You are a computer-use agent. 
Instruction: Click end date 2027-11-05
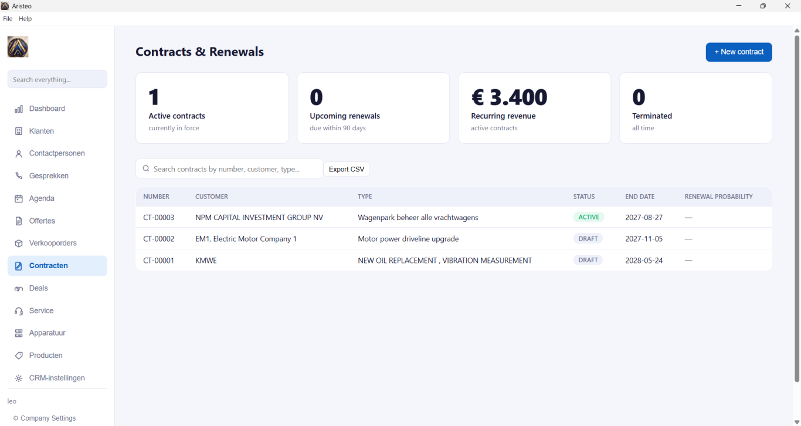[644, 239]
